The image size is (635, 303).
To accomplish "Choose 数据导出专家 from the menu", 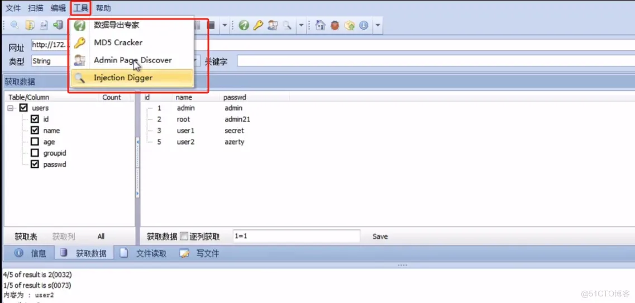I will [x=132, y=25].
